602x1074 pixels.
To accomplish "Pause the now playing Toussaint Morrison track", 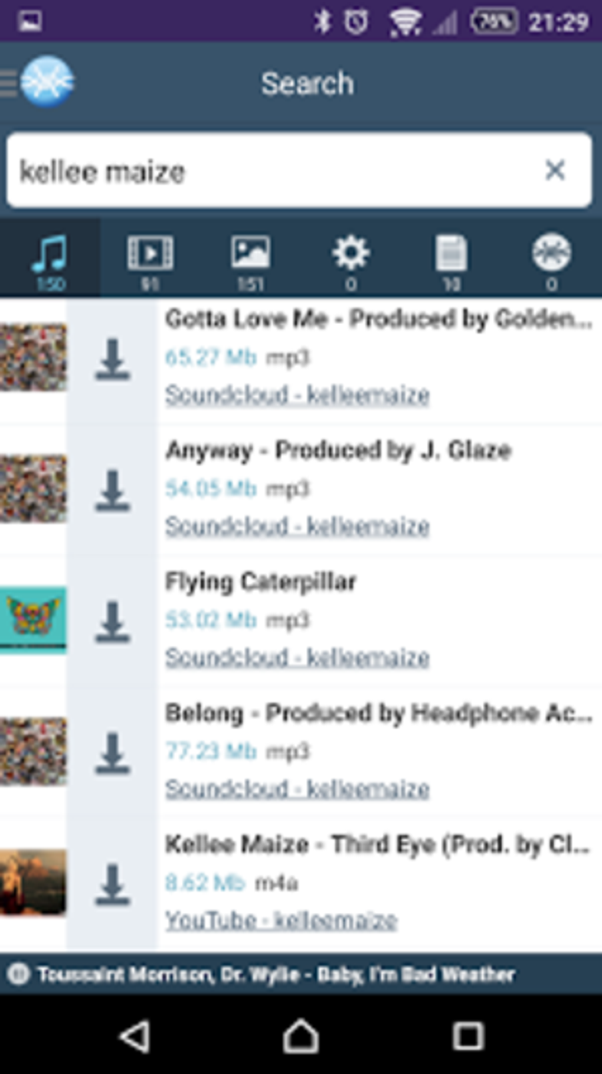I will tap(18, 973).
